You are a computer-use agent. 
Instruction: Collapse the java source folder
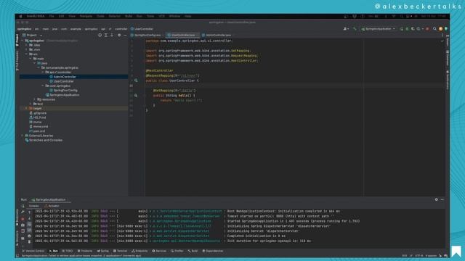click(x=34, y=63)
